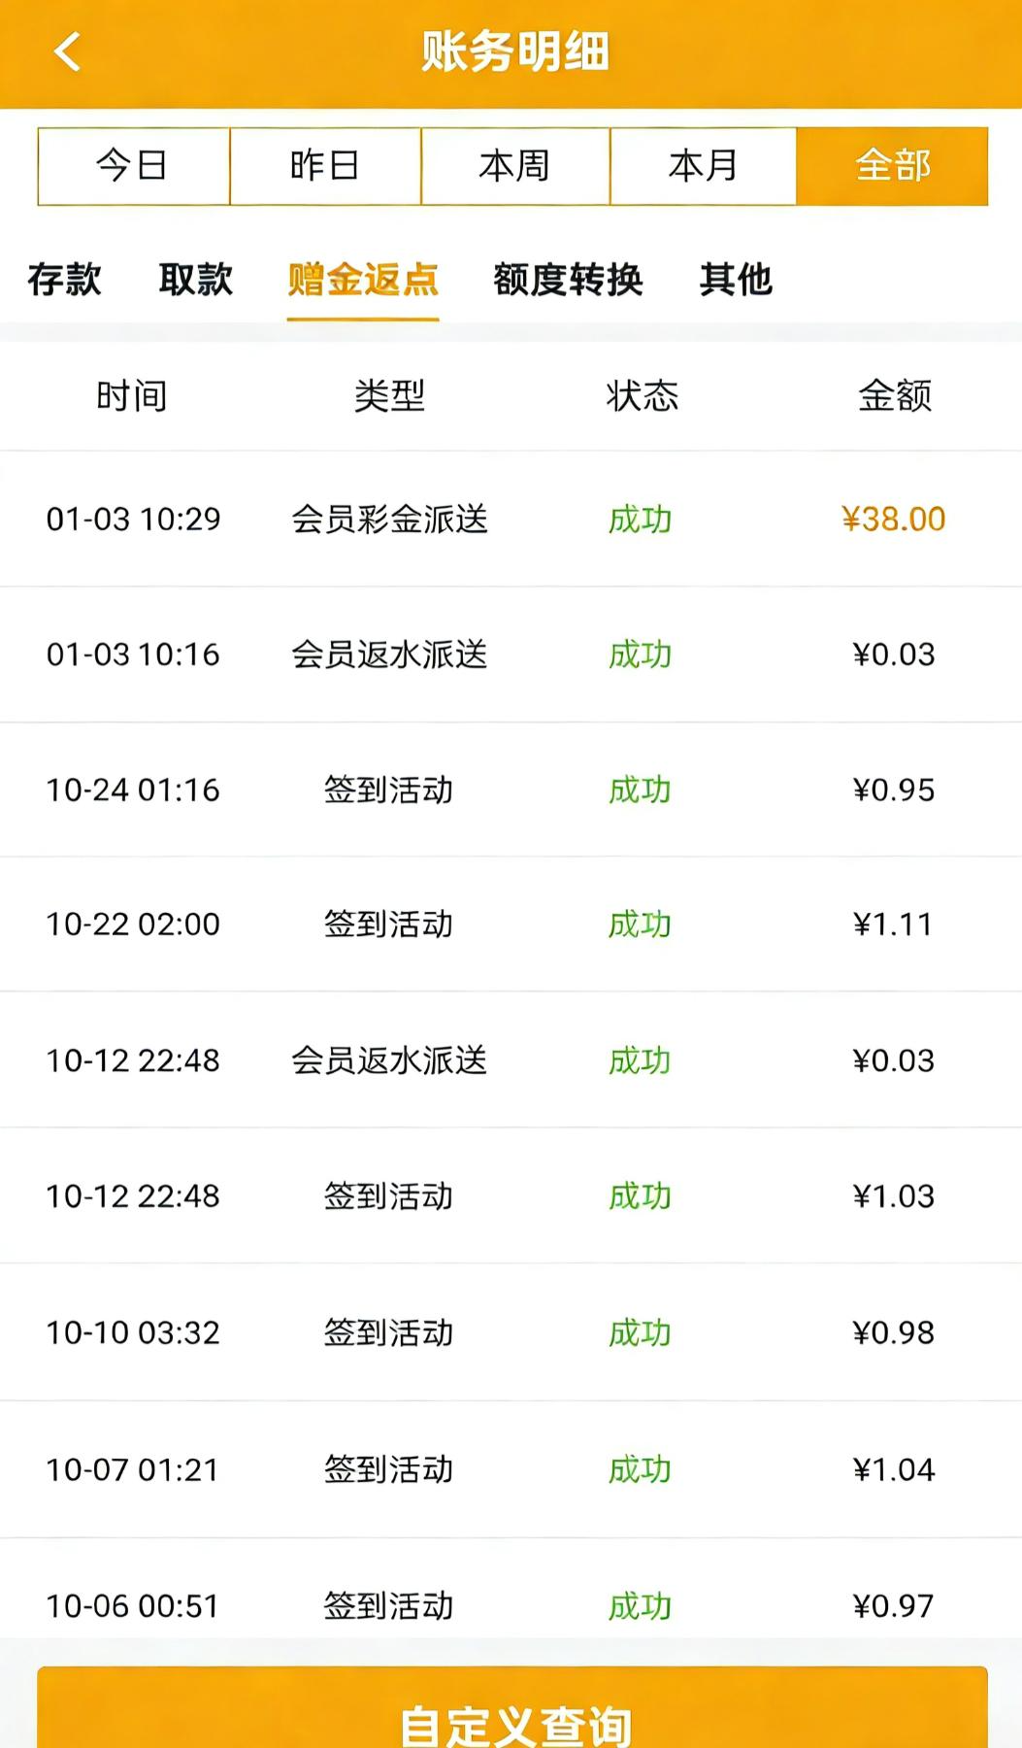The height and width of the screenshot is (1748, 1022).
Task: Select the 全部 time filter
Action: 893,166
